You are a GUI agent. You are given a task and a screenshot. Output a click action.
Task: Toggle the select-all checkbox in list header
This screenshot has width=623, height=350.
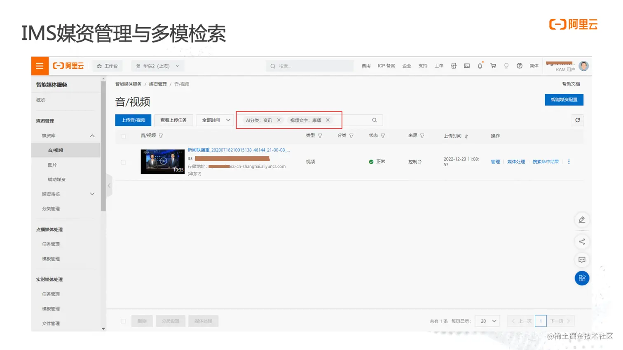(123, 136)
